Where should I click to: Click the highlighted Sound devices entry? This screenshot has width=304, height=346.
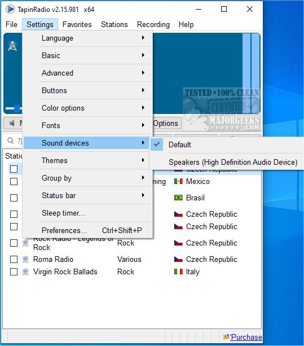coord(86,143)
